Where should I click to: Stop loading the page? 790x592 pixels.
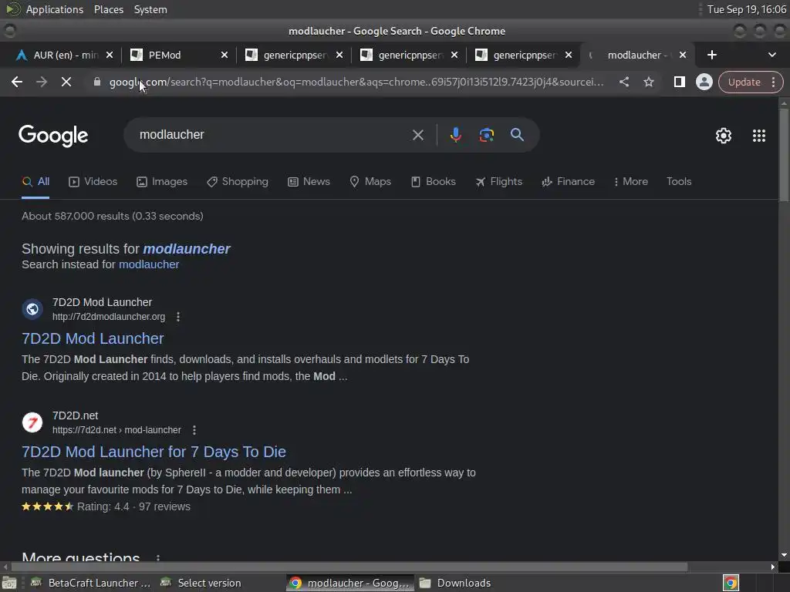(x=66, y=82)
